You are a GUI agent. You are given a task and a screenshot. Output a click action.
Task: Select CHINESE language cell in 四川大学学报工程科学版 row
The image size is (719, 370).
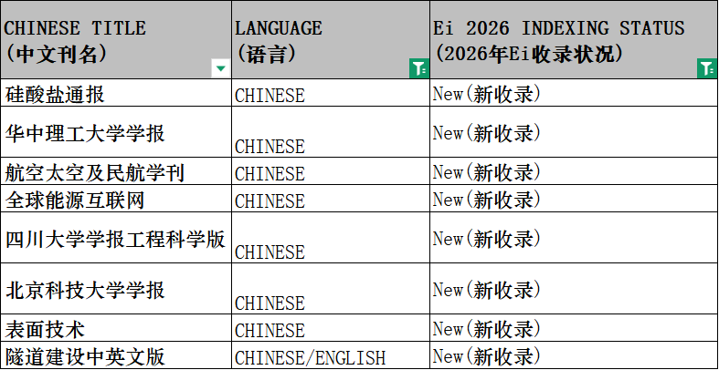[x=331, y=238]
